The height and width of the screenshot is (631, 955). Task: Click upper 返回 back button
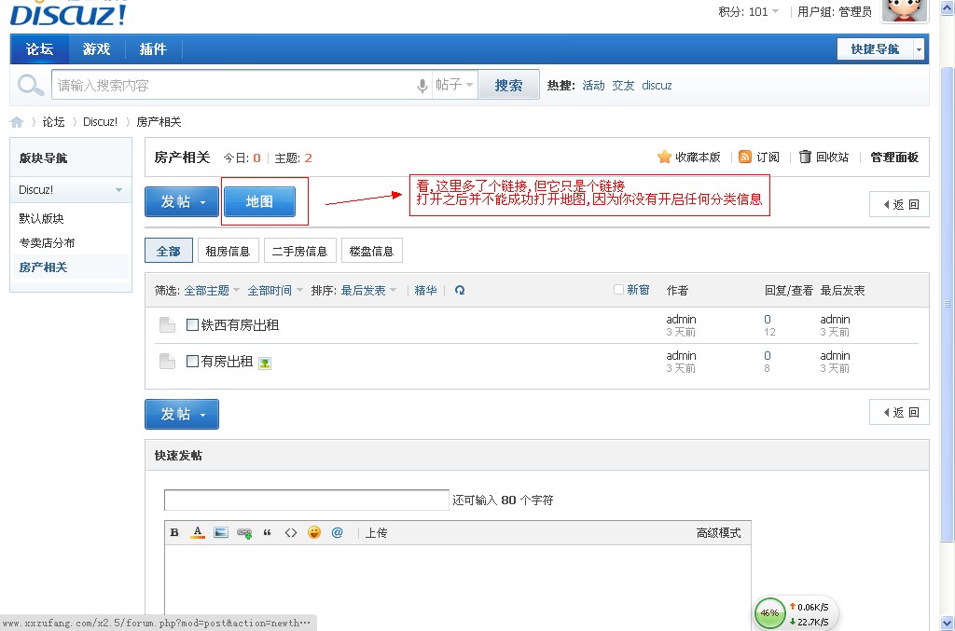(899, 204)
